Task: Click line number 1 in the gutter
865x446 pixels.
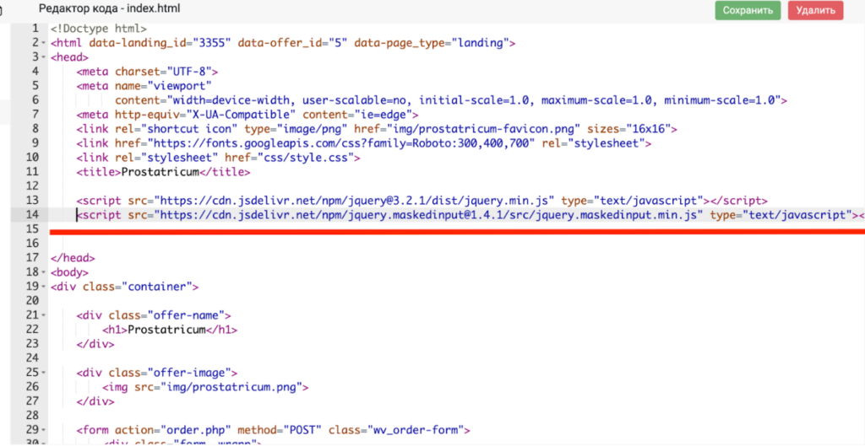Action: [35, 29]
